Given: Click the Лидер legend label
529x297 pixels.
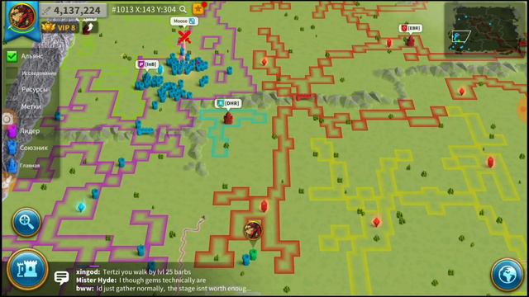Looking at the screenshot, I should point(30,131).
